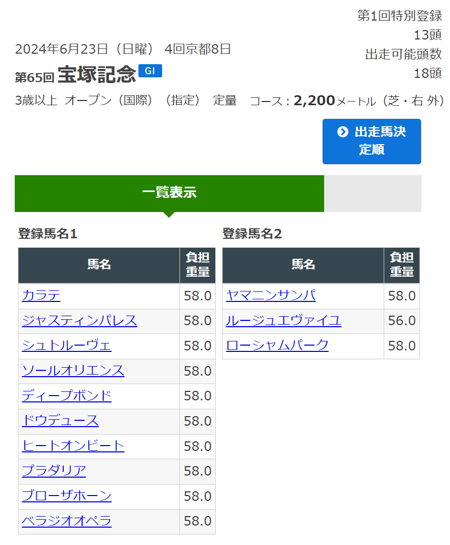Select the ヤマニンサンパ link
Image resolution: width=450 pixels, height=545 pixels.
(x=271, y=296)
